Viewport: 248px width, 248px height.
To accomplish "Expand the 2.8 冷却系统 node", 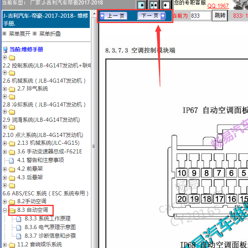I will click(x=5, y=97).
